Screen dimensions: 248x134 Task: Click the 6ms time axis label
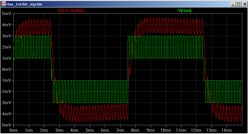point(105,130)
